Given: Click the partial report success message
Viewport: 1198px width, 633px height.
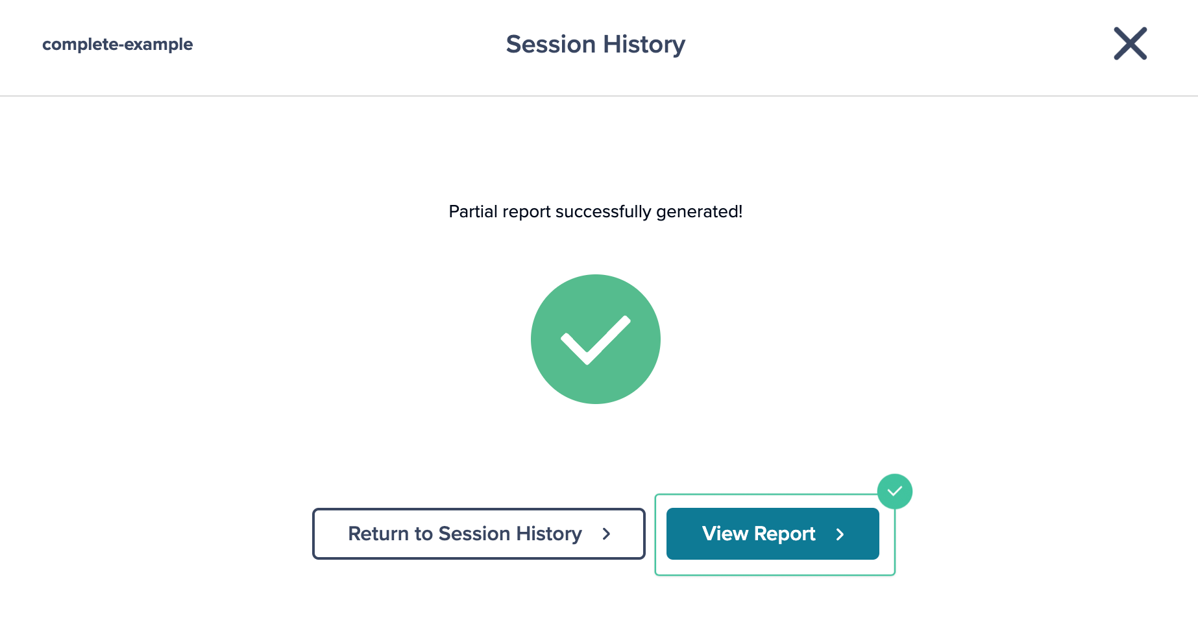Looking at the screenshot, I should point(596,211).
